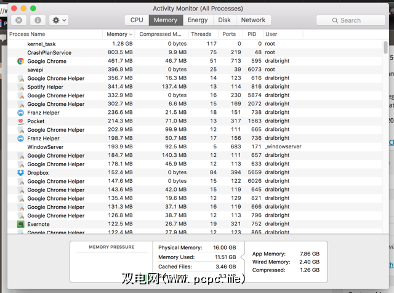Click the Physical Memory 16.00 GB value
This screenshot has height=293, width=394.
(x=225, y=247)
